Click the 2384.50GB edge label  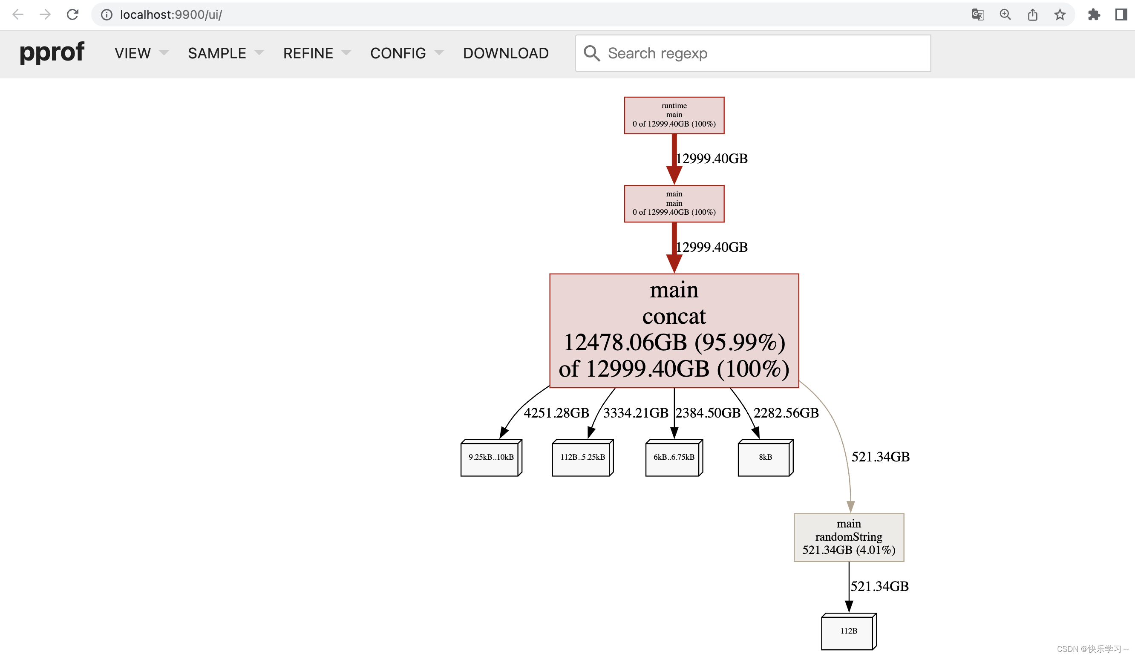tap(708, 413)
